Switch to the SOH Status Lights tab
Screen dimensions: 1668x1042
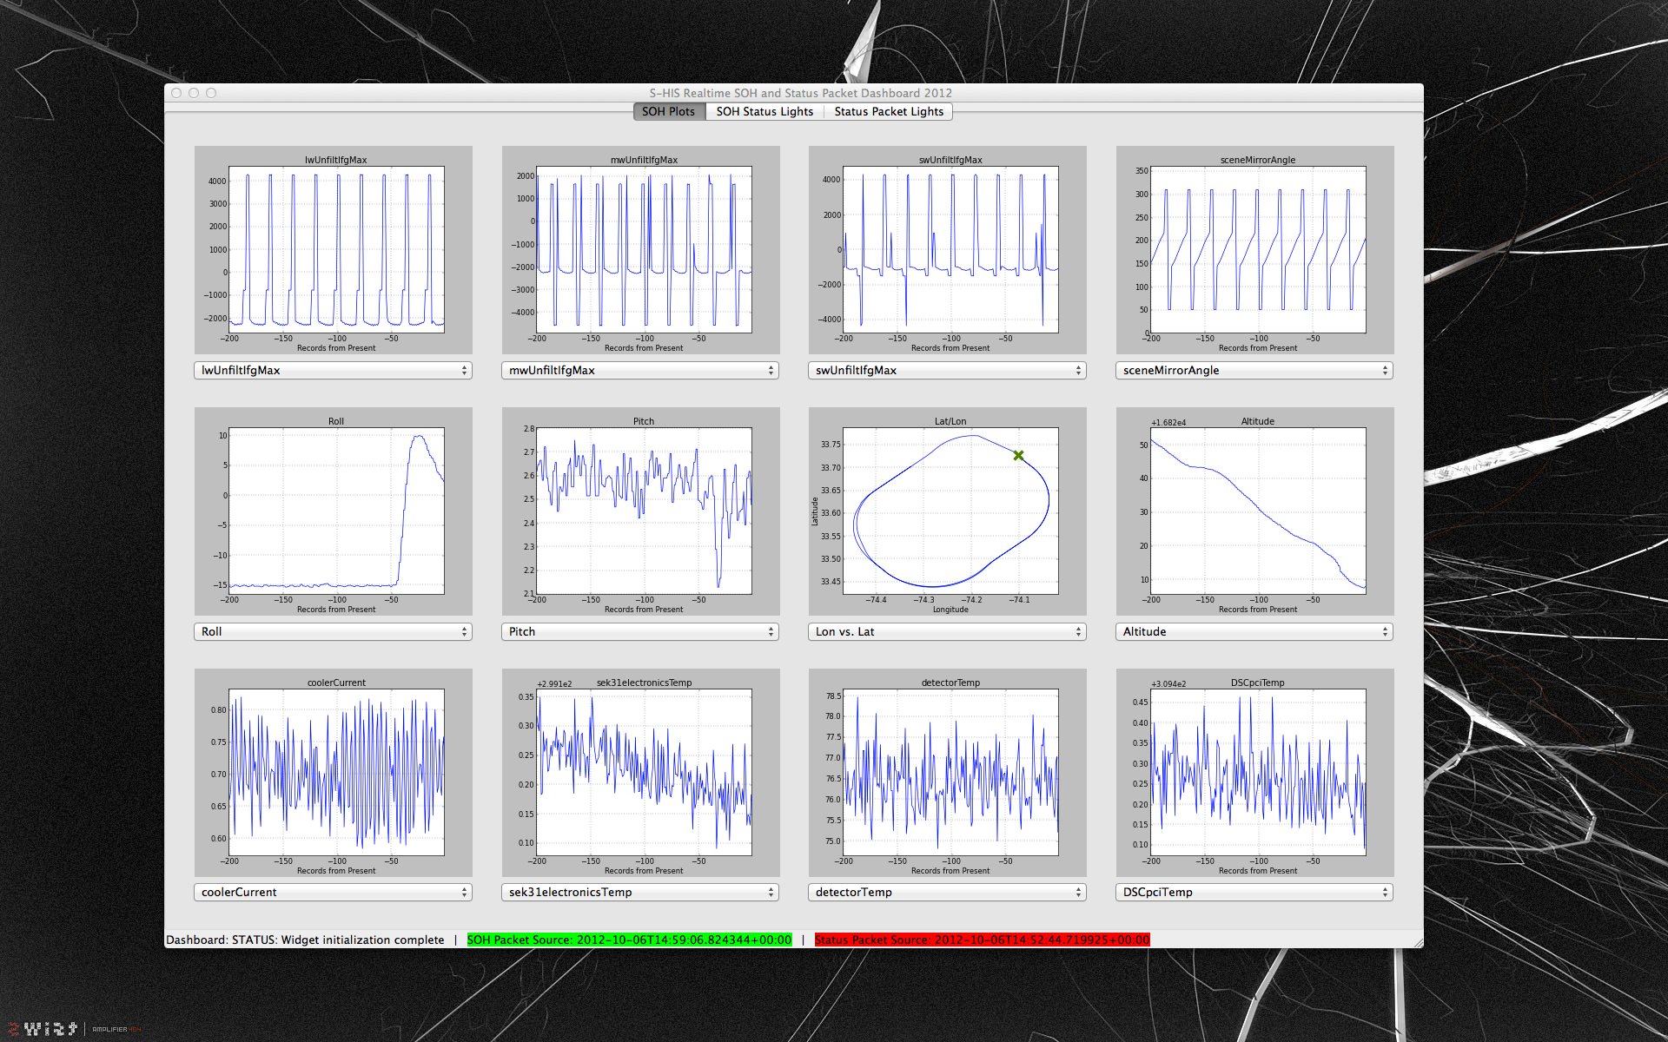point(764,111)
